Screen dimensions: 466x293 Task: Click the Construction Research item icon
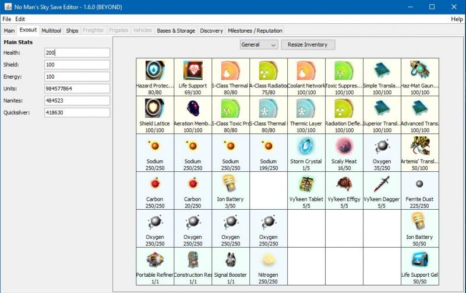point(193,260)
